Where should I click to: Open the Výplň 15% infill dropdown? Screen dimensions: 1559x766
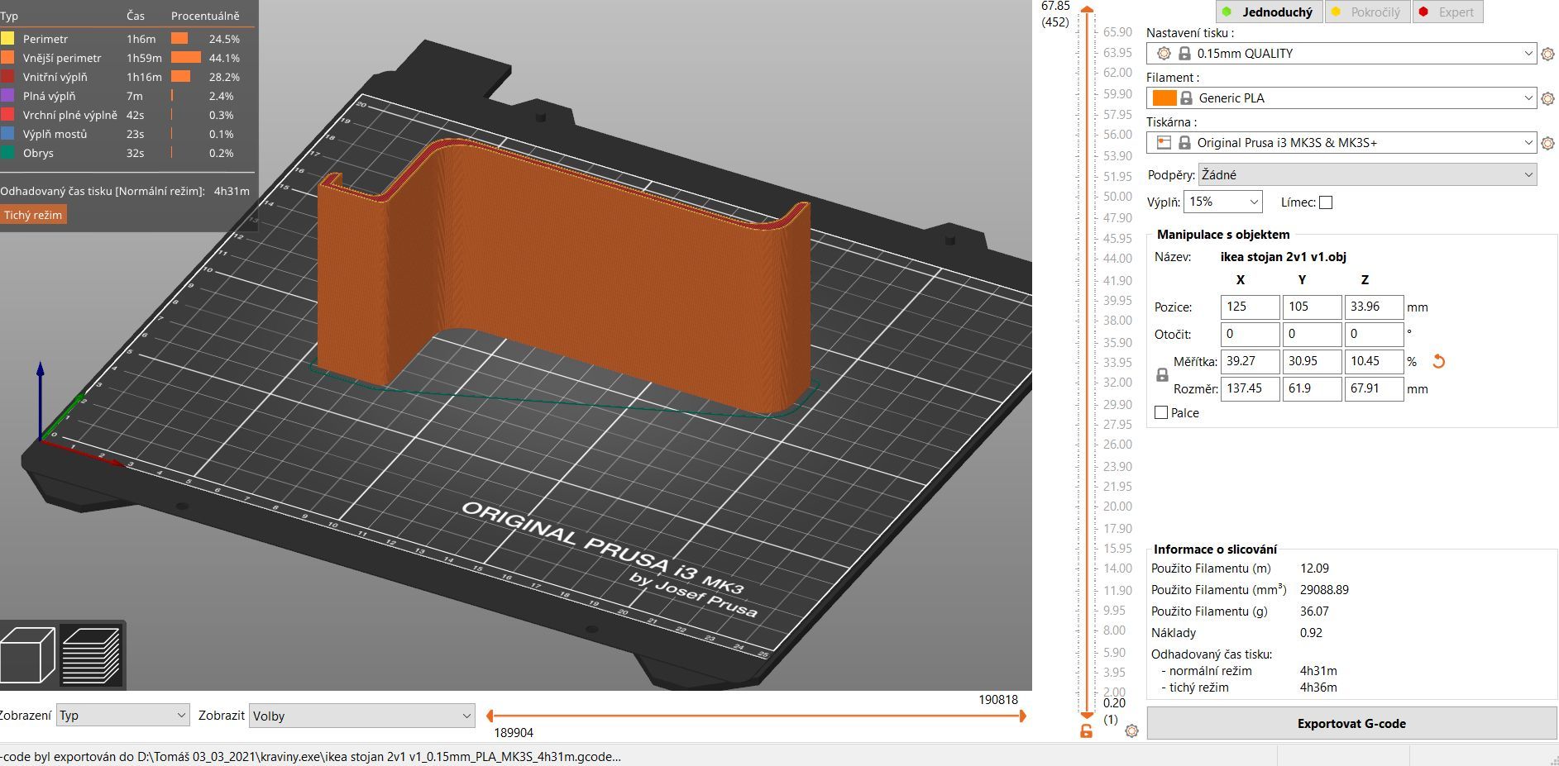pos(1222,202)
